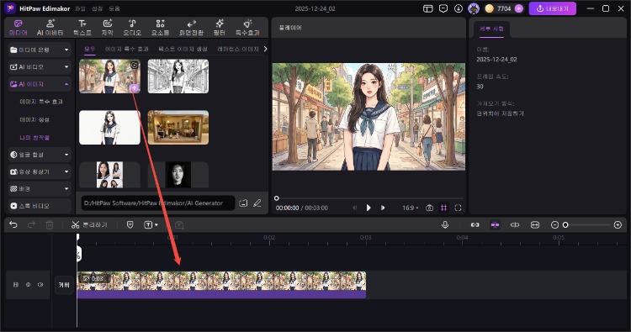Open the download icon in the title bar
Image resolution: width=631 pixels, height=332 pixels.
point(459,8)
